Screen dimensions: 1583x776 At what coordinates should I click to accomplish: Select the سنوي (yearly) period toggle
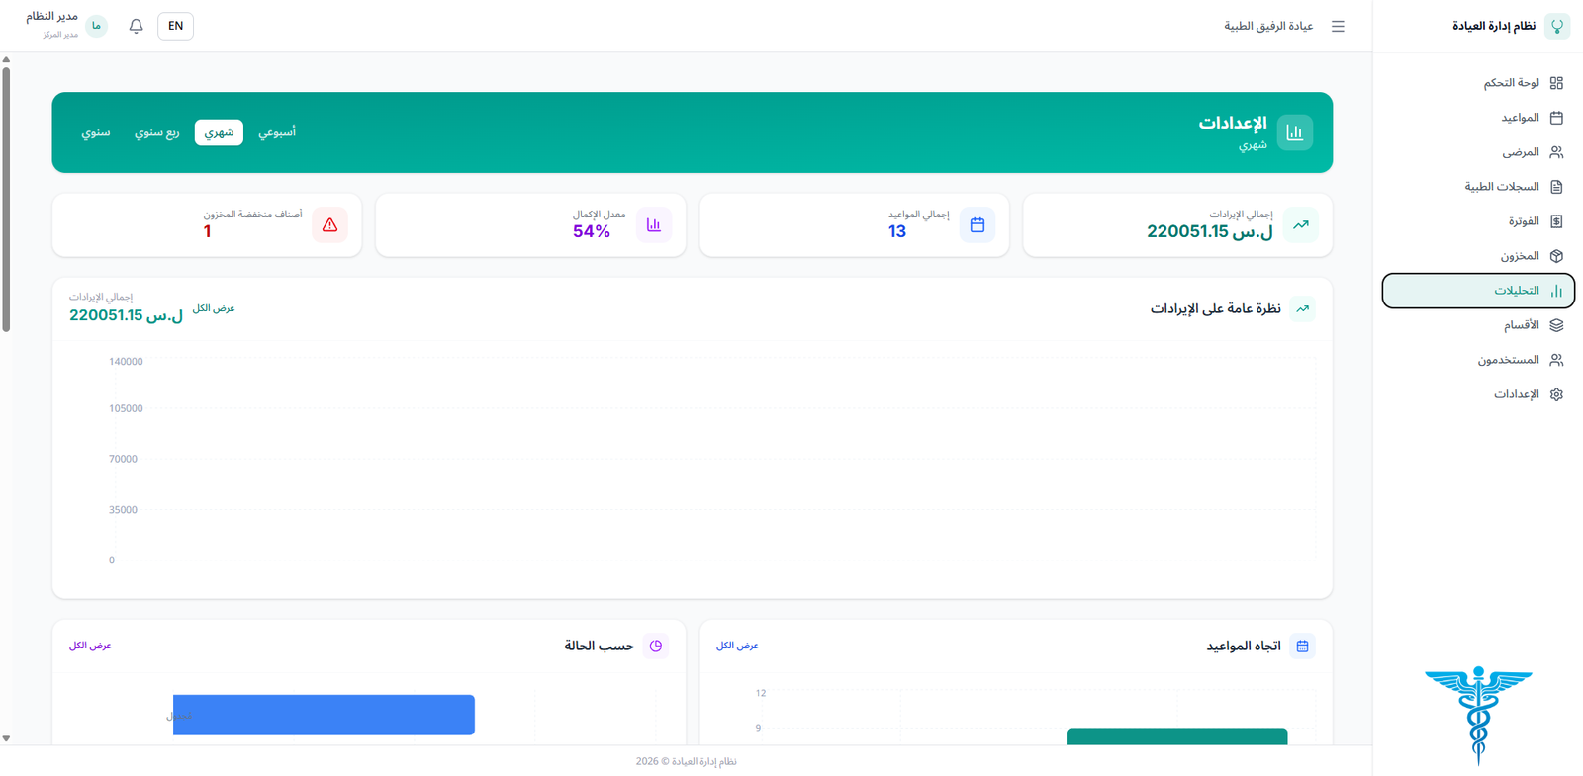(96, 132)
